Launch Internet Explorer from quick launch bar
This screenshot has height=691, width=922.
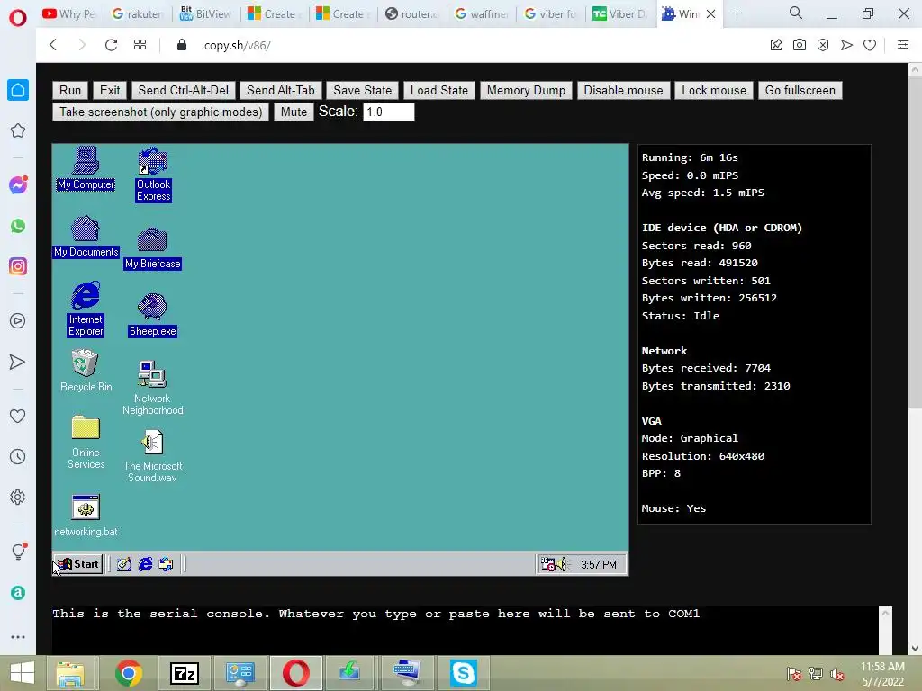point(145,564)
